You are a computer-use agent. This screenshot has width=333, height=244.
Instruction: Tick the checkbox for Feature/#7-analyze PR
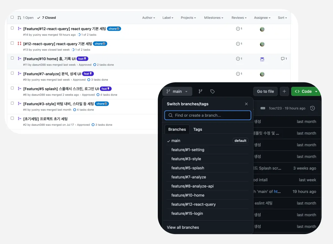pyautogui.click(x=12, y=73)
